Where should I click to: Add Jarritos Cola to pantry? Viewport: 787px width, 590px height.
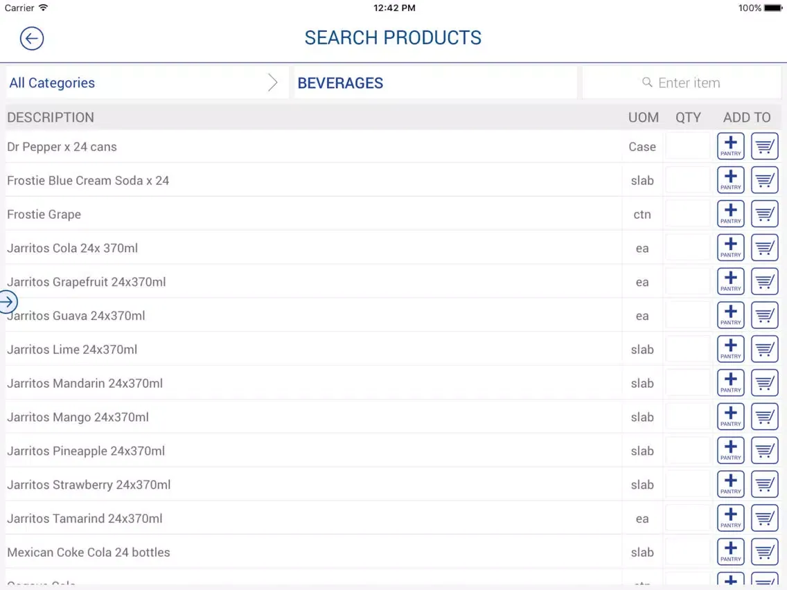[730, 248]
